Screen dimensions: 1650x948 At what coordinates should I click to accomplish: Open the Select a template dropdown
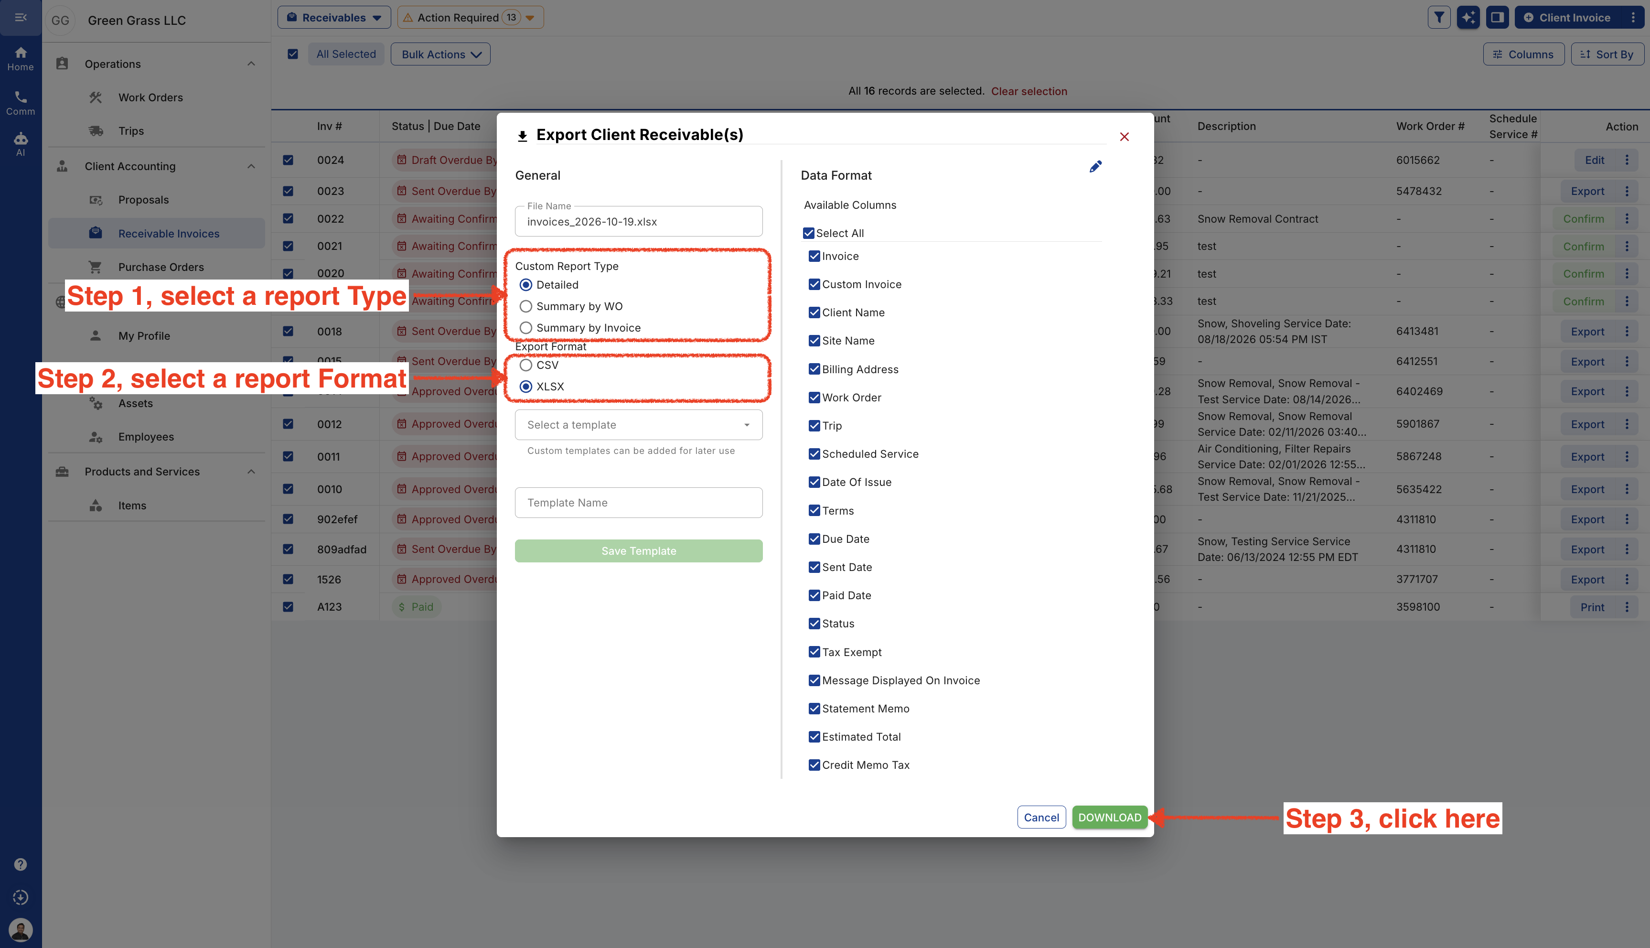click(639, 424)
